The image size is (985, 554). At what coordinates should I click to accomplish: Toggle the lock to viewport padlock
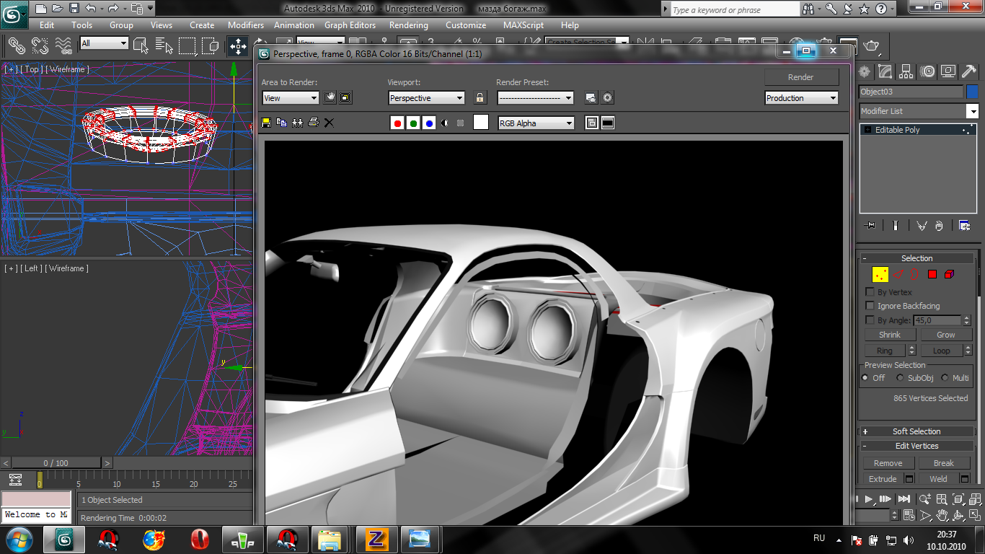pyautogui.click(x=480, y=97)
